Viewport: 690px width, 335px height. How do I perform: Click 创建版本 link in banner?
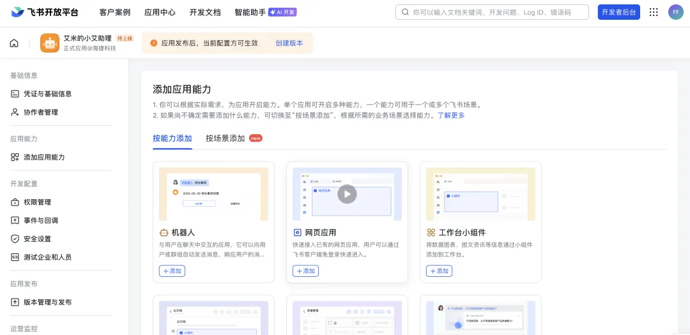coord(289,43)
